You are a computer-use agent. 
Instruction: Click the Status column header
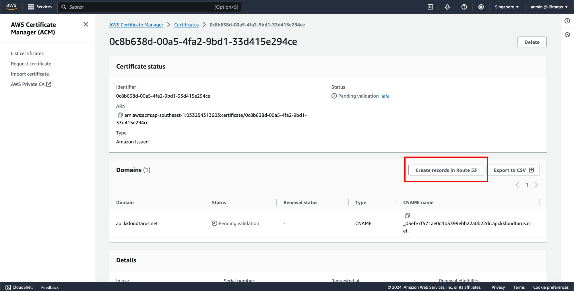[219, 203]
